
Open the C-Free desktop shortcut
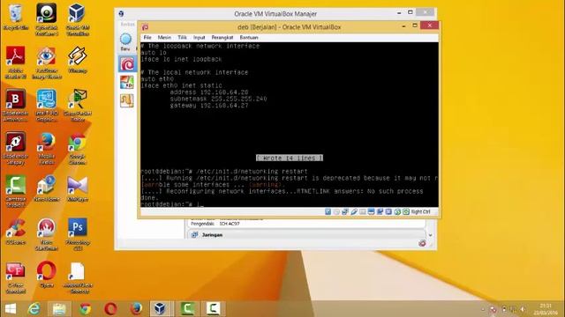click(x=16, y=277)
